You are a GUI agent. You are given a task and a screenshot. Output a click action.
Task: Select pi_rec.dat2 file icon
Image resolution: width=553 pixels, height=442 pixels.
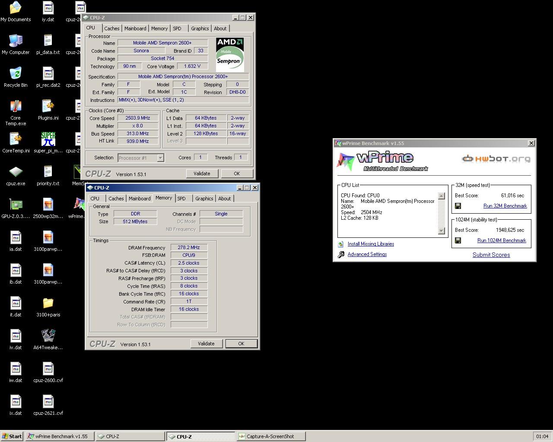point(48,77)
